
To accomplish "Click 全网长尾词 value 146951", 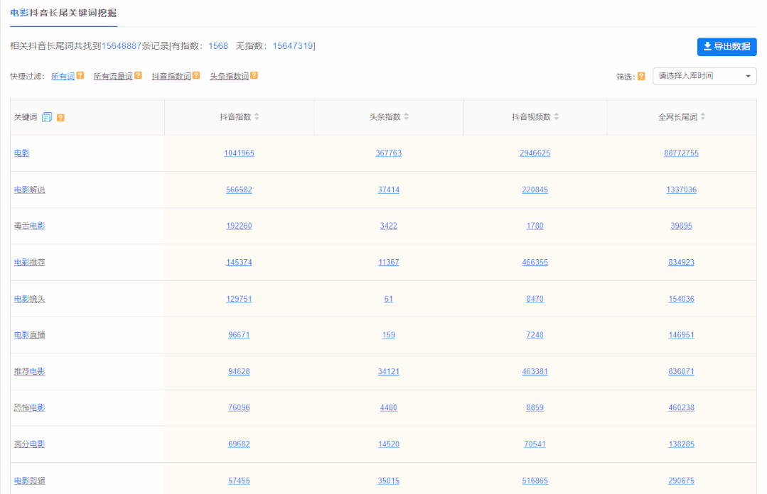I will [681, 335].
